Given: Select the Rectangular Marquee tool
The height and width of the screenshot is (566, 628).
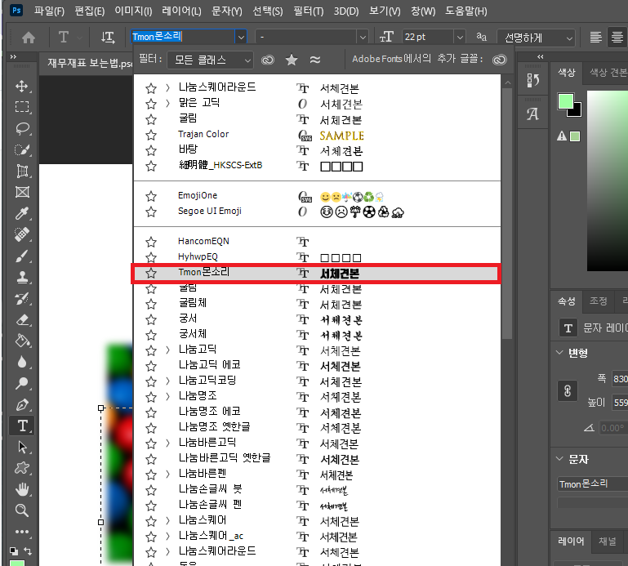Looking at the screenshot, I should pyautogui.click(x=22, y=107).
